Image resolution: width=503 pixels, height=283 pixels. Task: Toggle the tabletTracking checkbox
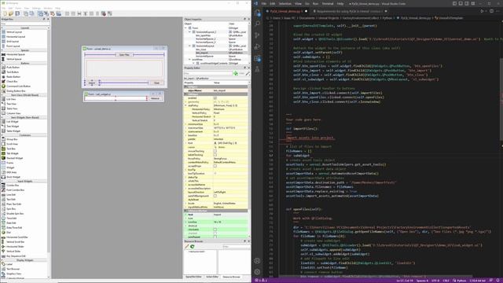[x=215, y=155]
